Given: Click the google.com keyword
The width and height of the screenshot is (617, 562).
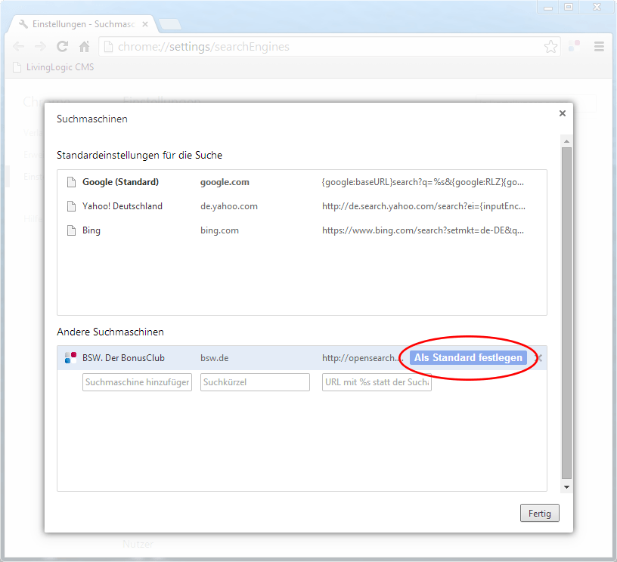Looking at the screenshot, I should click(225, 182).
